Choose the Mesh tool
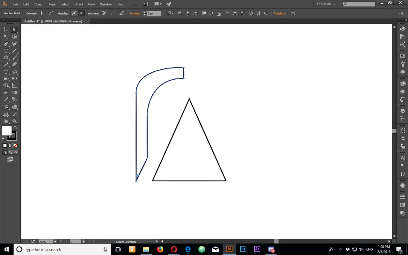The image size is (408, 255). 6,93
